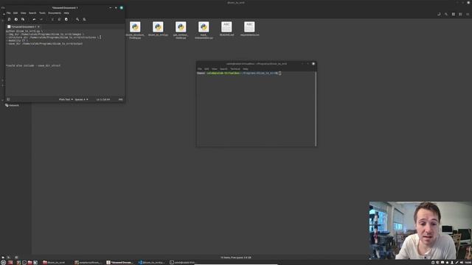This screenshot has width=472, height=265.
Task: Open the Edit menu in the text editor
Action: click(x=15, y=13)
